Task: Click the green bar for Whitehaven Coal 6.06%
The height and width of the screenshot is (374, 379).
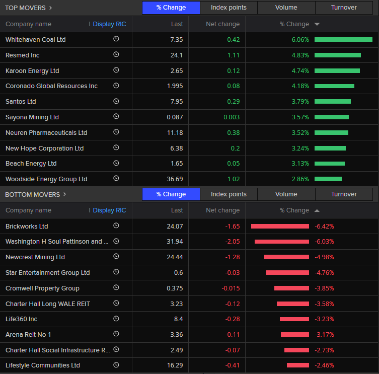Action: point(343,40)
